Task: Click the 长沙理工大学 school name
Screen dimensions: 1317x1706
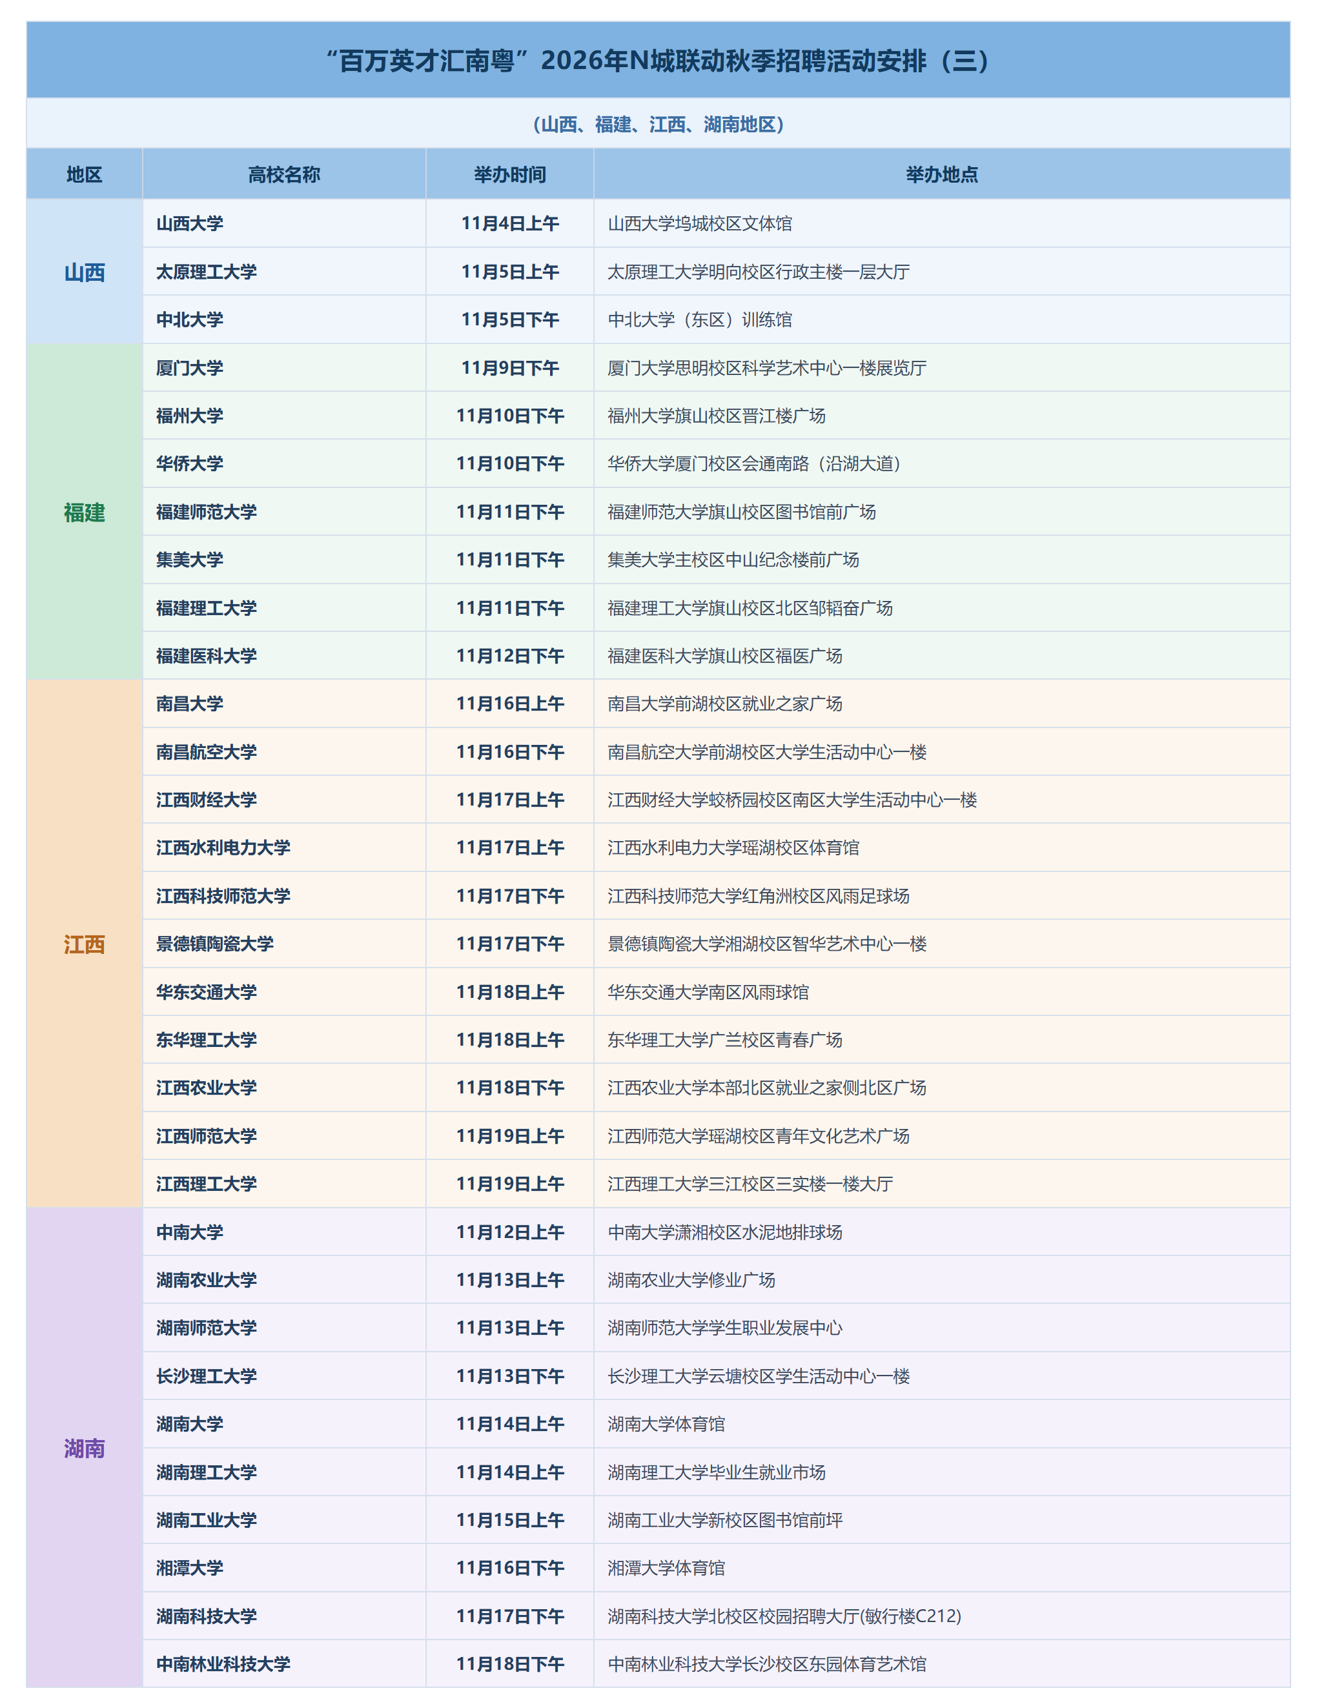Action: (206, 1376)
